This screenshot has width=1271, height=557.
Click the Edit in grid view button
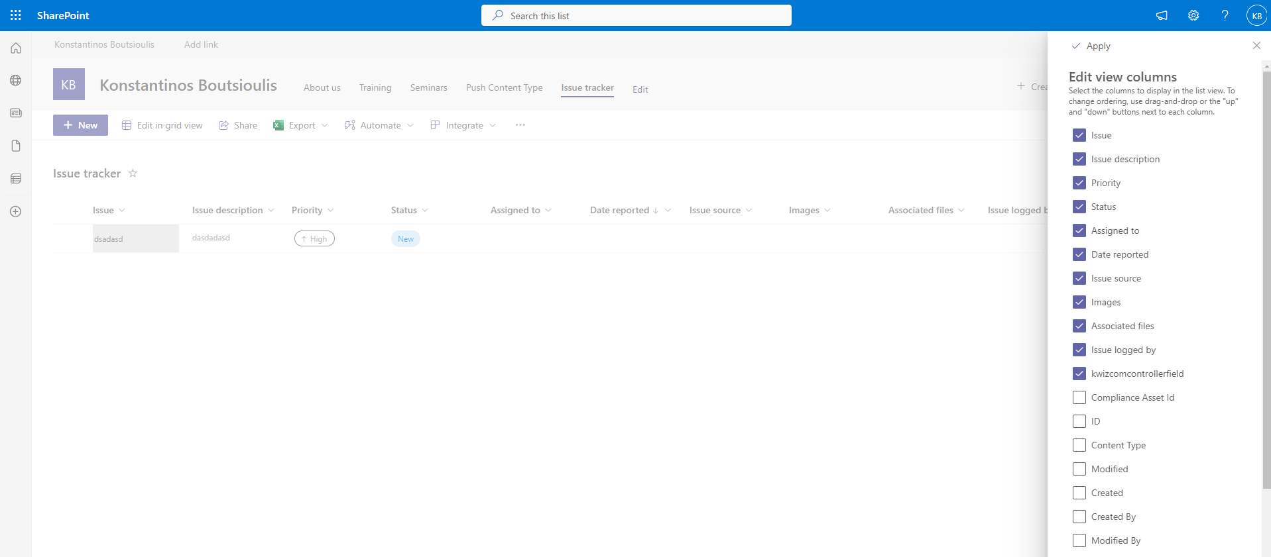(162, 125)
